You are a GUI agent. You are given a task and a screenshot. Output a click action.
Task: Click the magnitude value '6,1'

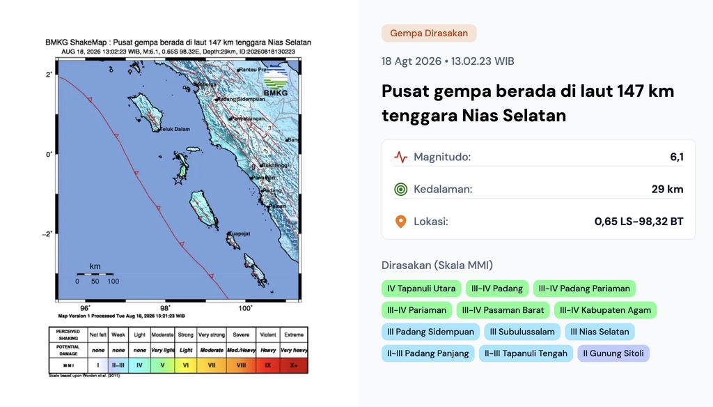pos(677,157)
